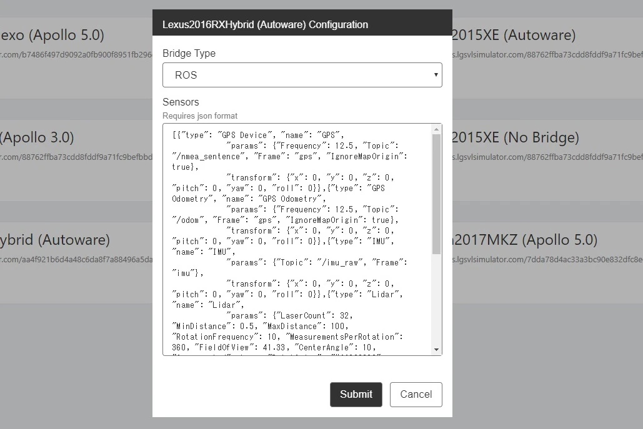The width and height of the screenshot is (643, 429).
Task: Select the 2015XE (Autoware) vehicle in background
Action: pyautogui.click(x=514, y=35)
